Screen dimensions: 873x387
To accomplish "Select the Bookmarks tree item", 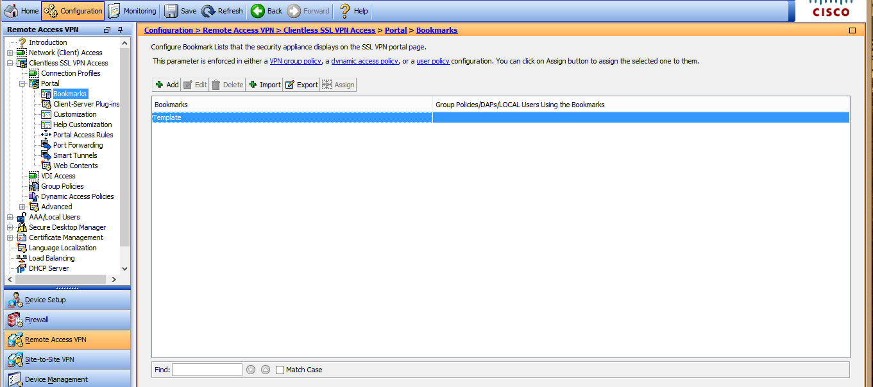I will [69, 94].
